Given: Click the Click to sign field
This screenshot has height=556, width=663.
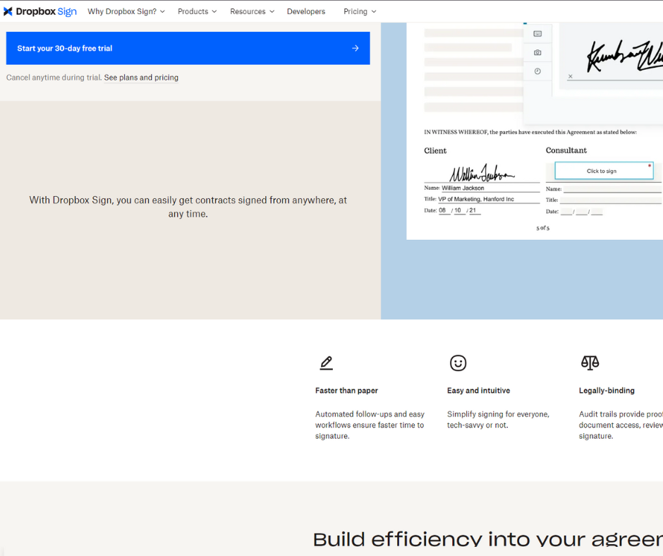Looking at the screenshot, I should coord(604,171).
